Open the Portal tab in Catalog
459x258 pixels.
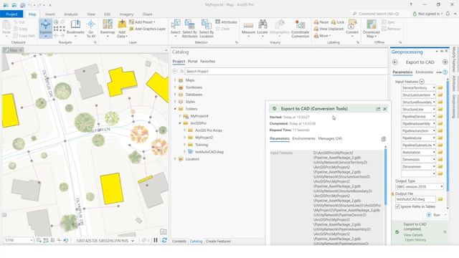(192, 62)
